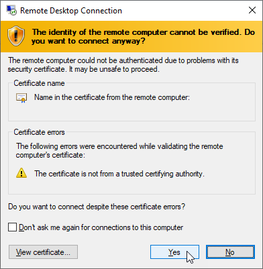263x269 pixels.
Task: Click the "could not be authenticated" description paragraph
Action: (x=123, y=65)
